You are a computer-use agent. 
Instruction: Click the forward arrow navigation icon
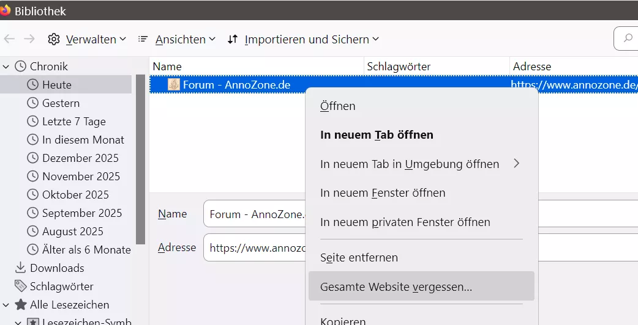tap(29, 39)
